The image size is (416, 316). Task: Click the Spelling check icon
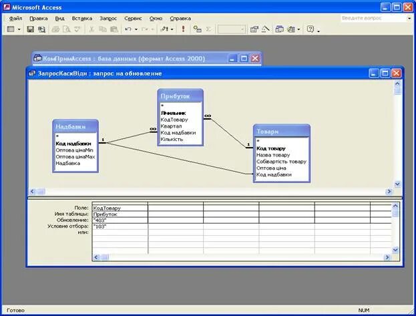77,29
